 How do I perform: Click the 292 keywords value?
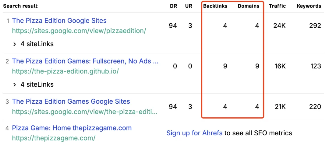pyautogui.click(x=315, y=26)
